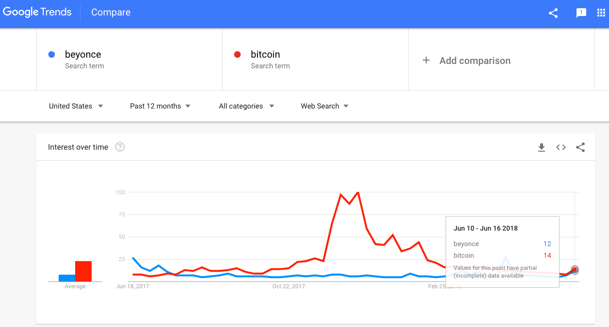This screenshot has height=327, width=609.
Task: Click the bitcoin peak on the trend line
Action: tap(357, 193)
